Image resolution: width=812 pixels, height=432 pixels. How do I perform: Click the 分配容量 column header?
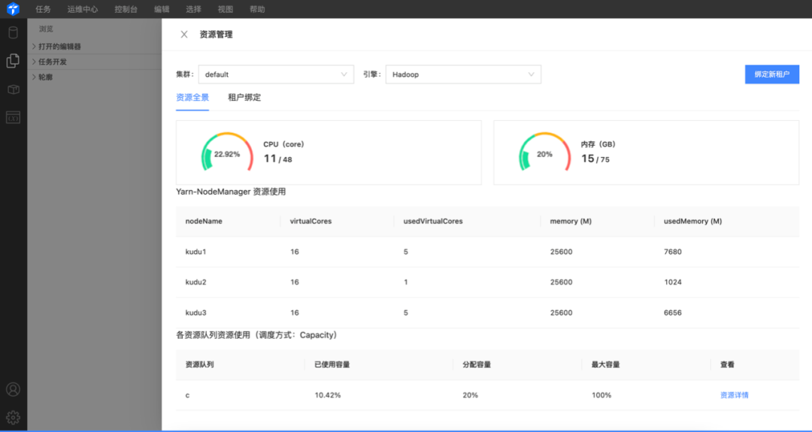pyautogui.click(x=477, y=364)
